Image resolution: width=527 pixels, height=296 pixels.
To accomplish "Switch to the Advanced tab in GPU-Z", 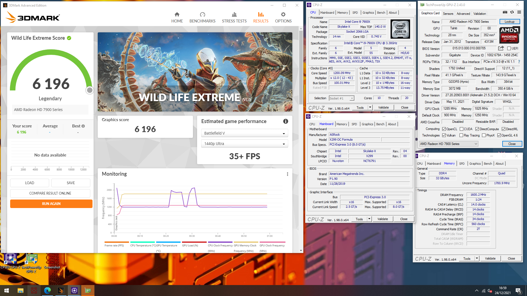I will 463,13.
